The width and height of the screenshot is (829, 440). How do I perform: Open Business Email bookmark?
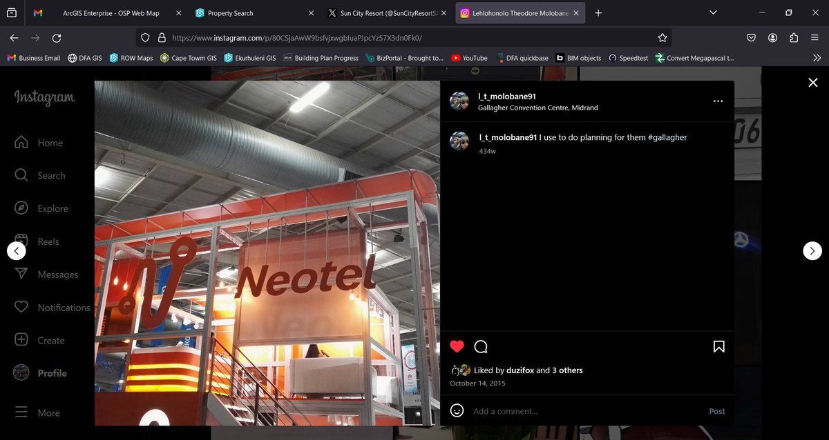tap(34, 58)
